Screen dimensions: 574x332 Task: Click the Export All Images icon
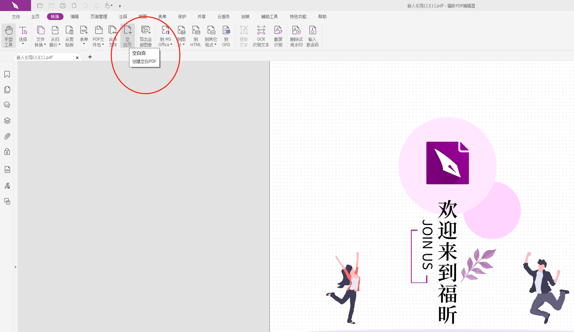click(x=146, y=36)
